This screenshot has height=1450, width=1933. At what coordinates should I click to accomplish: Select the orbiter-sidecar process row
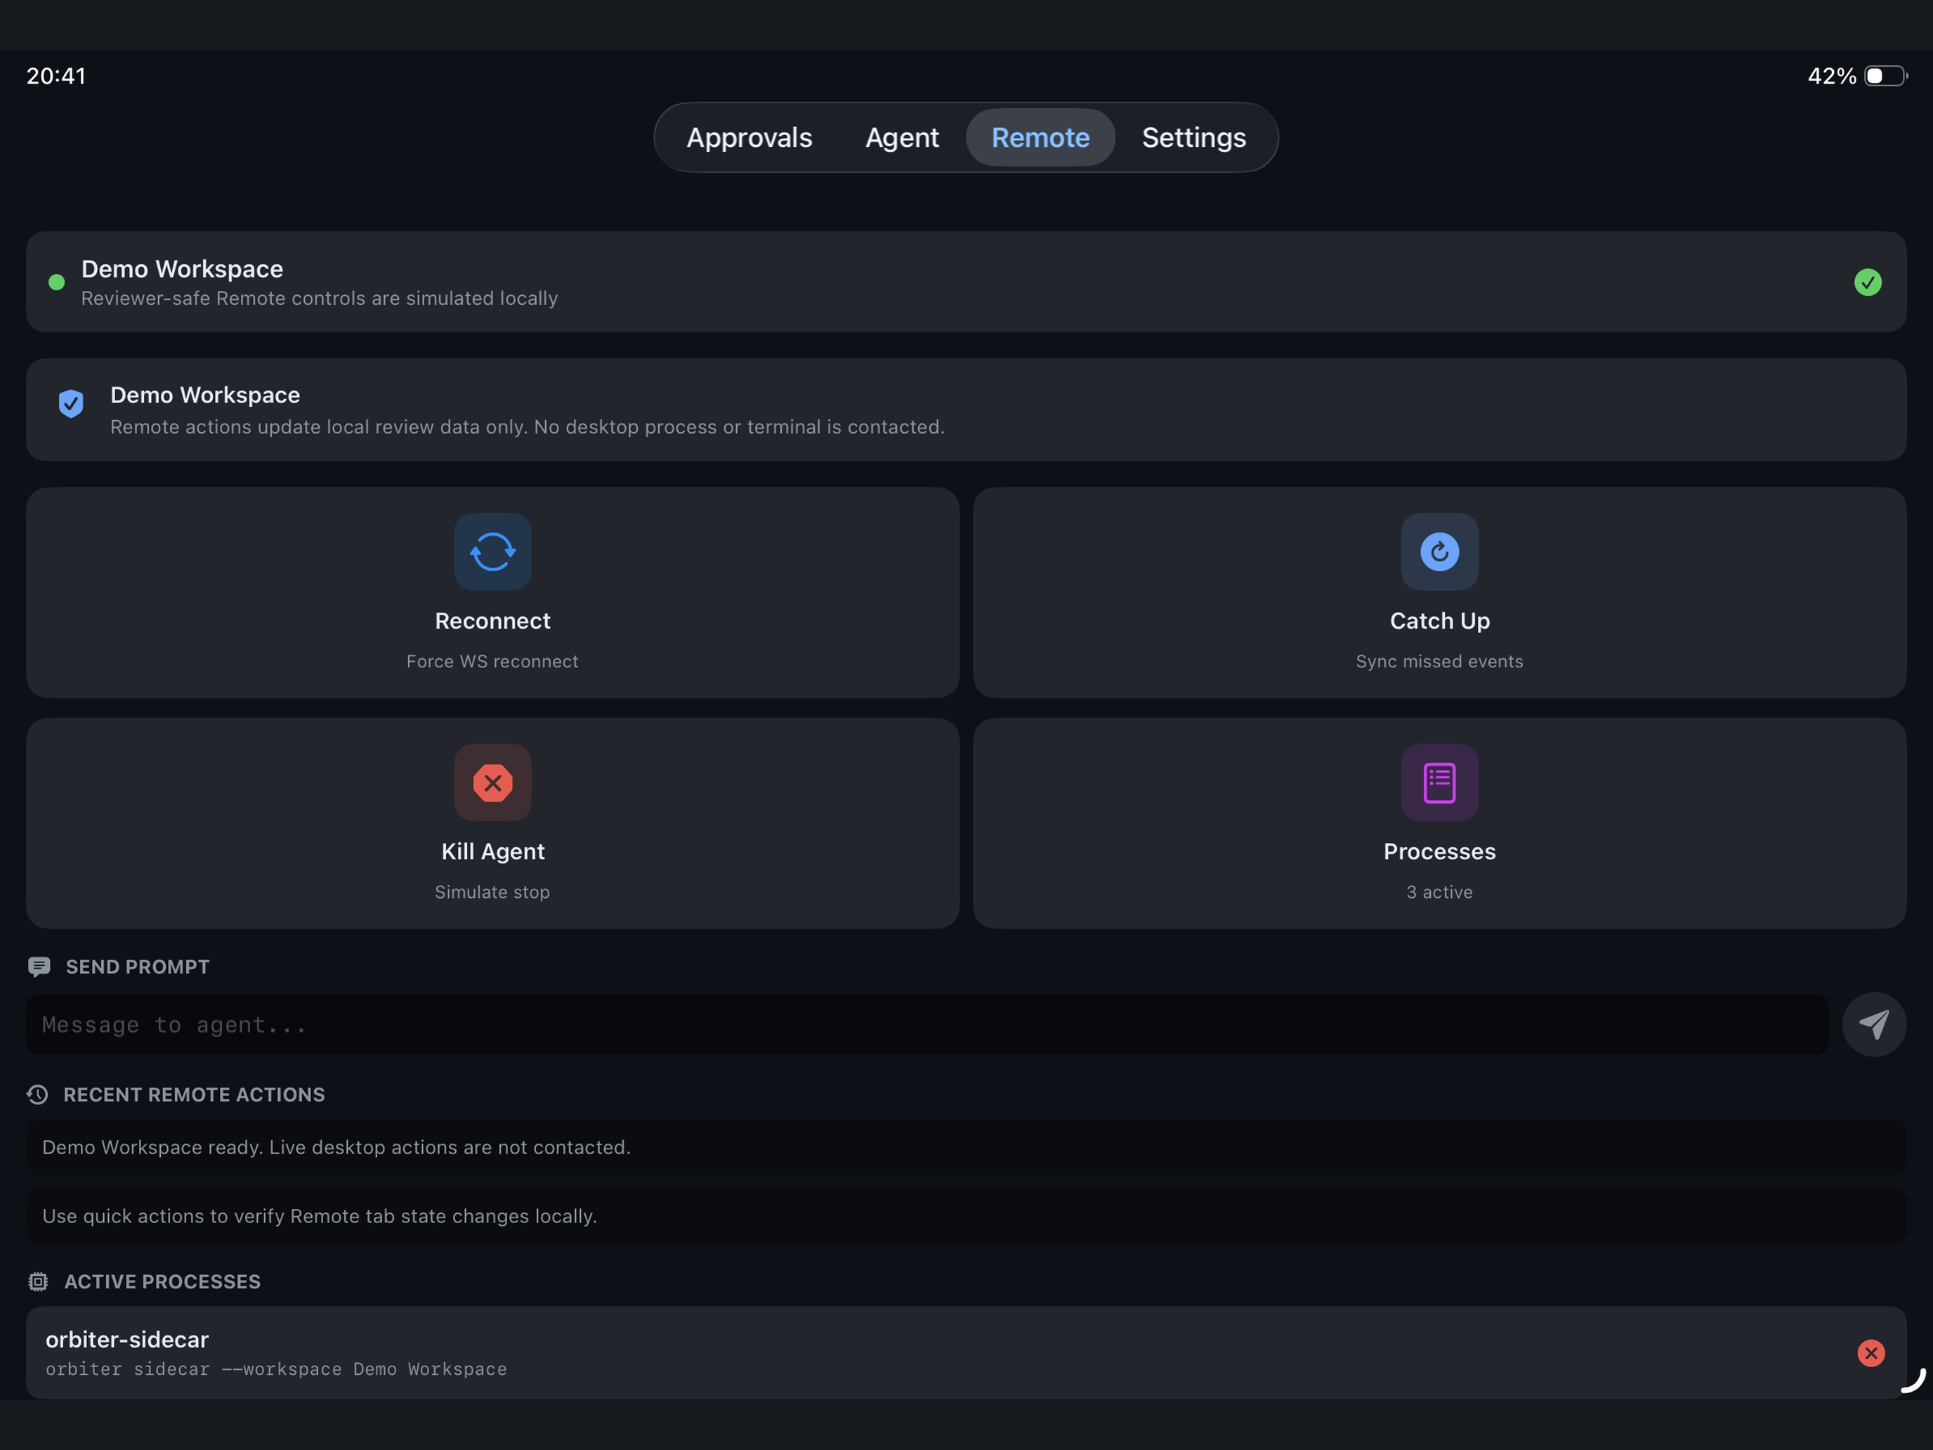coord(966,1352)
